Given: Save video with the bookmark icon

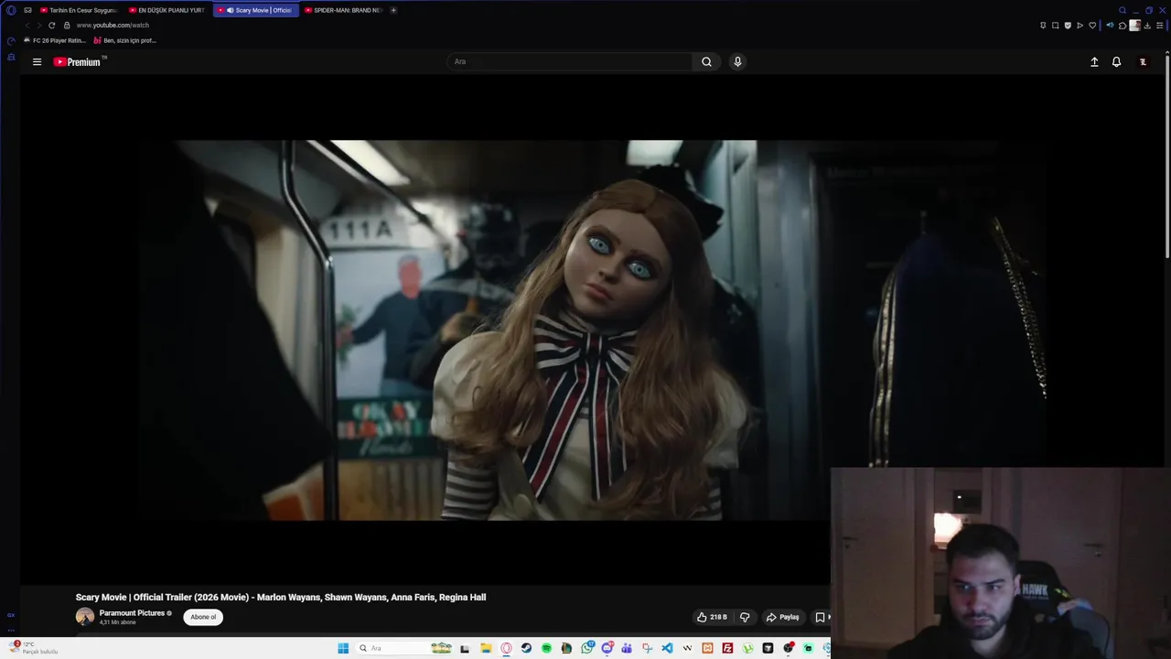Looking at the screenshot, I should point(820,617).
